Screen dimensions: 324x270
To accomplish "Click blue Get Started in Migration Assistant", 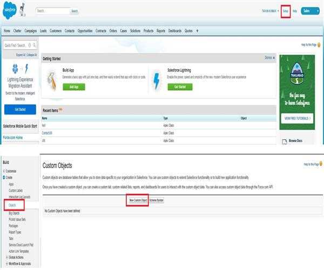I will pos(20,109).
